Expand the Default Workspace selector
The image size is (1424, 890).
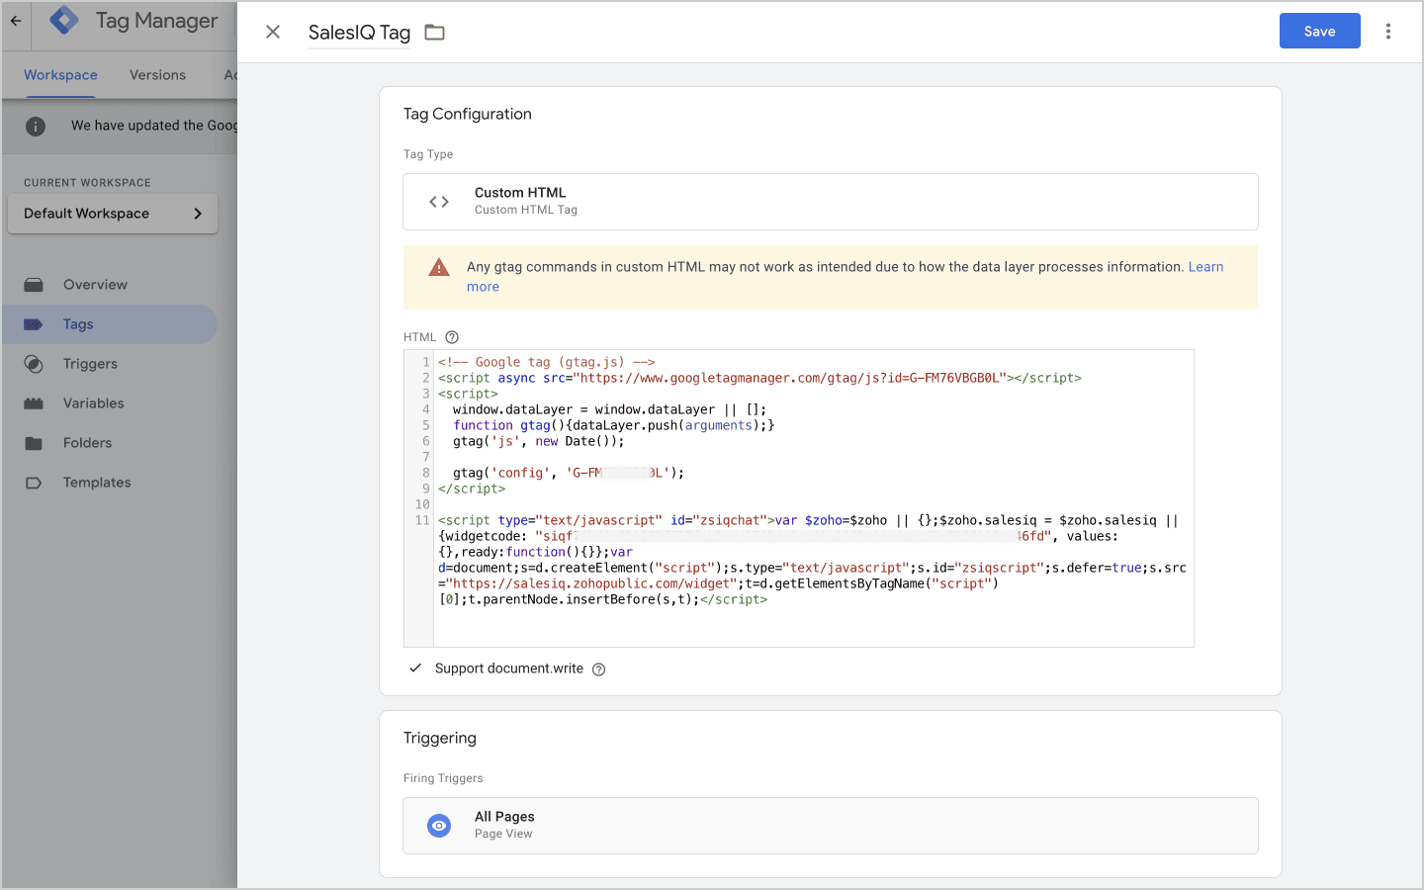(x=113, y=214)
